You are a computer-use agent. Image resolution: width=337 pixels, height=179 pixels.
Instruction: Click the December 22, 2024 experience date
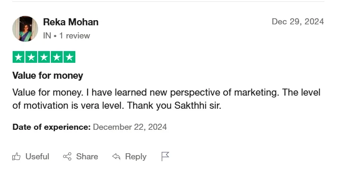pyautogui.click(x=130, y=127)
